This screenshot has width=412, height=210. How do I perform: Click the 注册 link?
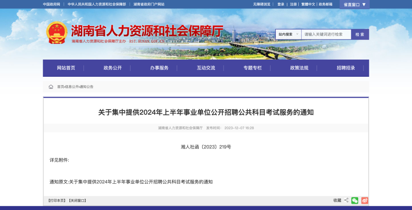click(293, 4)
